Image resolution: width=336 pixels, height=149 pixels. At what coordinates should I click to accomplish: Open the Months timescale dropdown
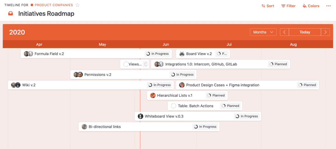click(x=263, y=32)
